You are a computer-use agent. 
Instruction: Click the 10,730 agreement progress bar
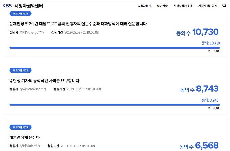click(x=115, y=48)
